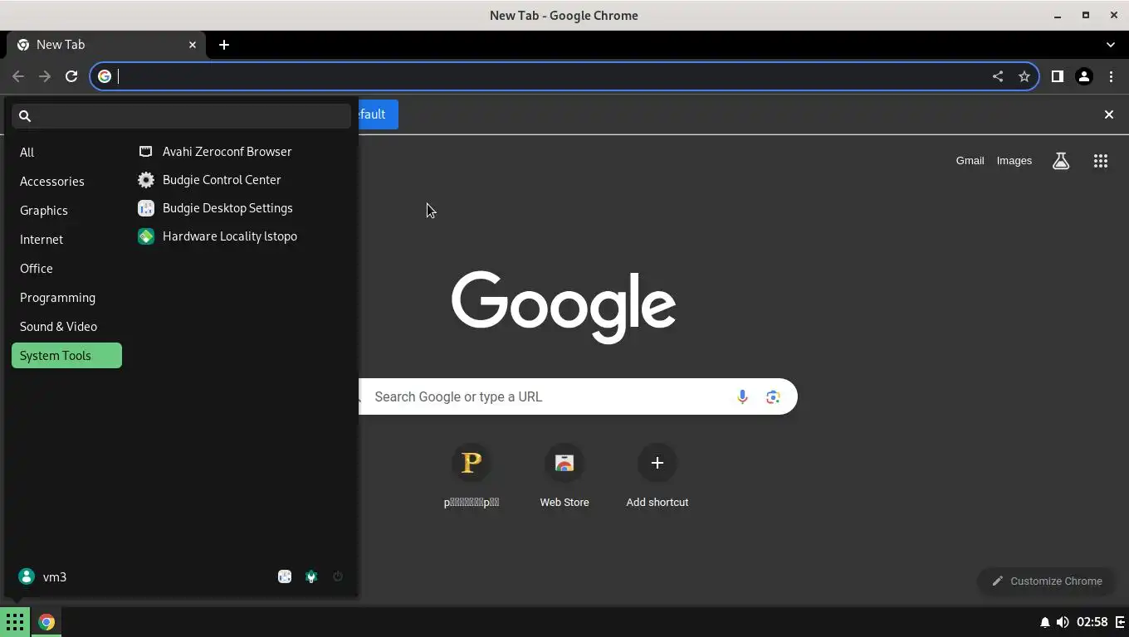Expand the tab search dropdown chevron
This screenshot has height=637, width=1129.
[x=1111, y=45]
